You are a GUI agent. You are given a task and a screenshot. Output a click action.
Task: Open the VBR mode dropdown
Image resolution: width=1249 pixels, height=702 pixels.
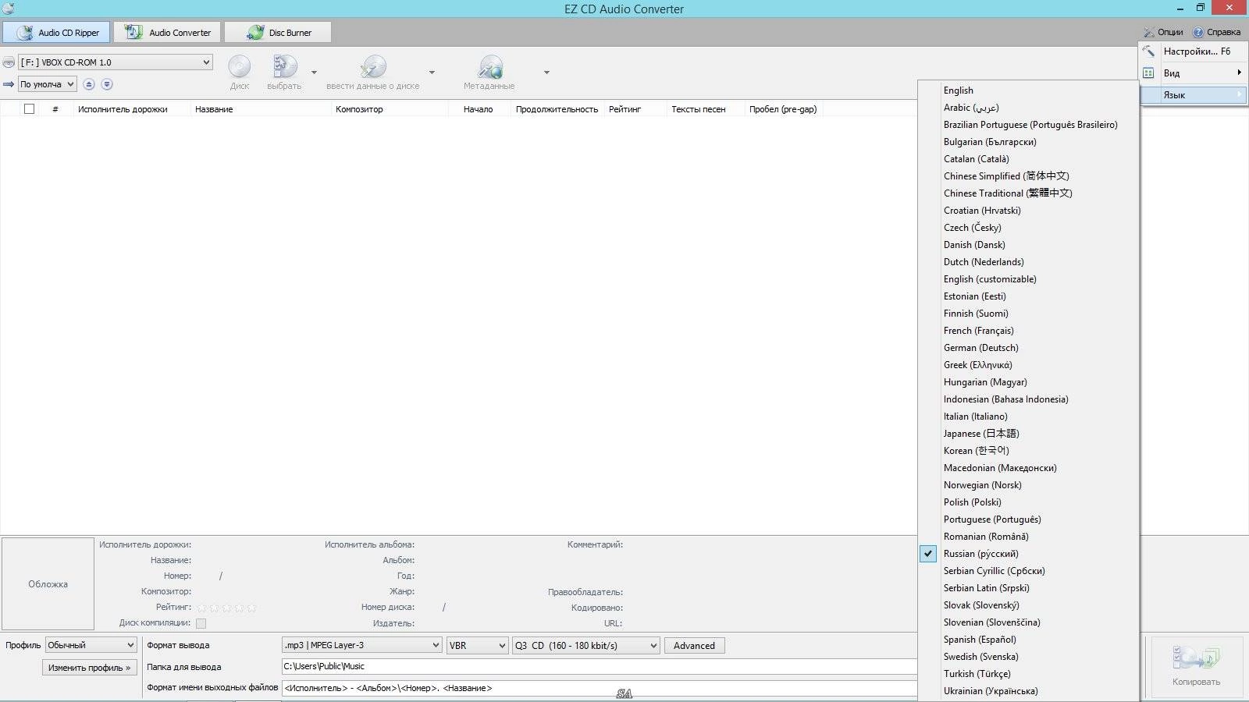[478, 645]
